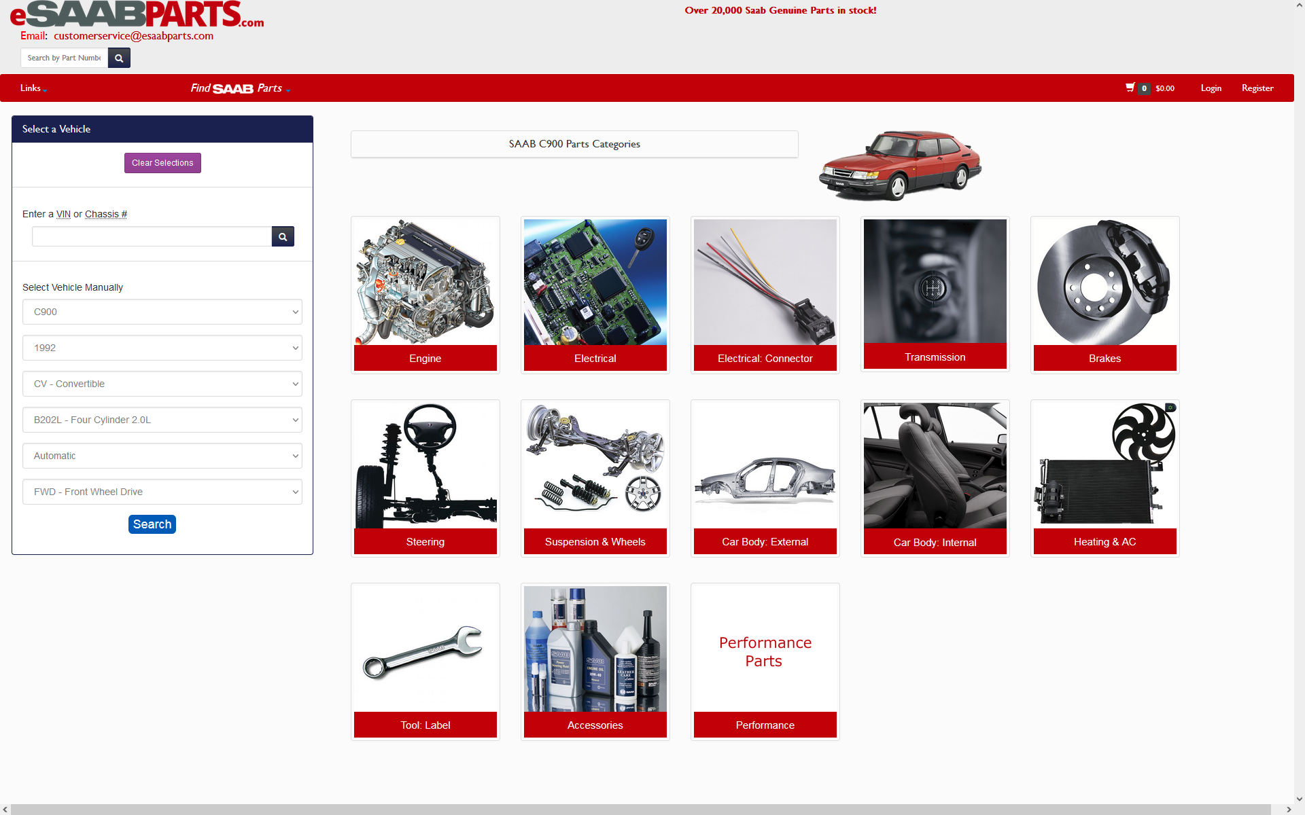Open the Steering category tile
Screen dimensions: 1305x815
(425, 478)
